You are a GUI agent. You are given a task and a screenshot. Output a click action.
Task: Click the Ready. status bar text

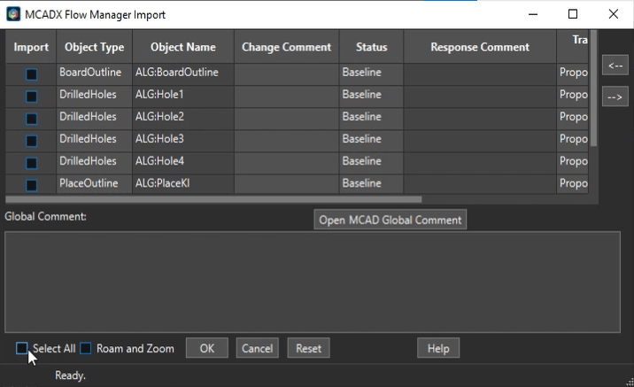70,375
